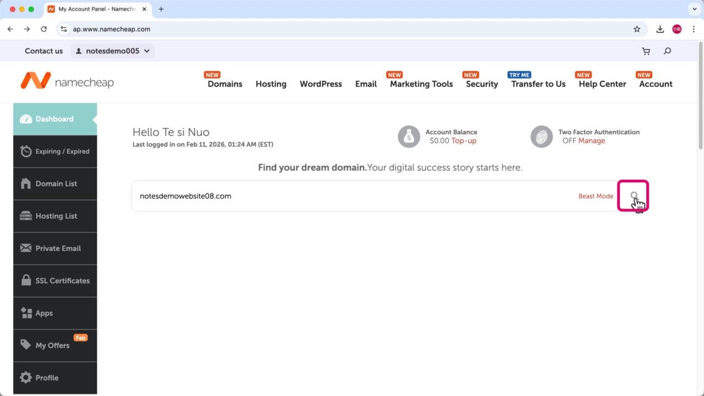Bookmark the page with the star icon
This screenshot has height=396, width=704.
(x=637, y=29)
